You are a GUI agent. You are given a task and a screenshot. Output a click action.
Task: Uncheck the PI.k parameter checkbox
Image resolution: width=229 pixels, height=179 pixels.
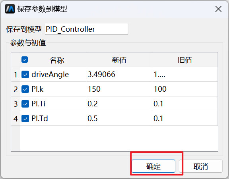click(25, 89)
